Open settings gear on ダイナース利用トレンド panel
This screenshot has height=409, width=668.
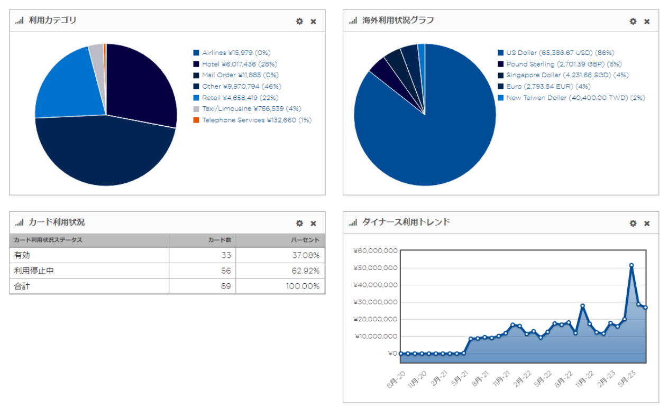633,224
